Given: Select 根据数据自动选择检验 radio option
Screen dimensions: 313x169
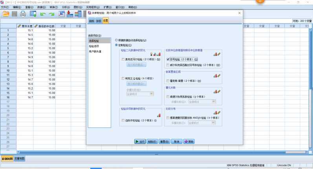Looking at the screenshot, I should coord(116,40).
